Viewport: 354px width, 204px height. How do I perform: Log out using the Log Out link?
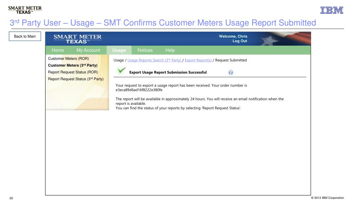[x=240, y=41]
